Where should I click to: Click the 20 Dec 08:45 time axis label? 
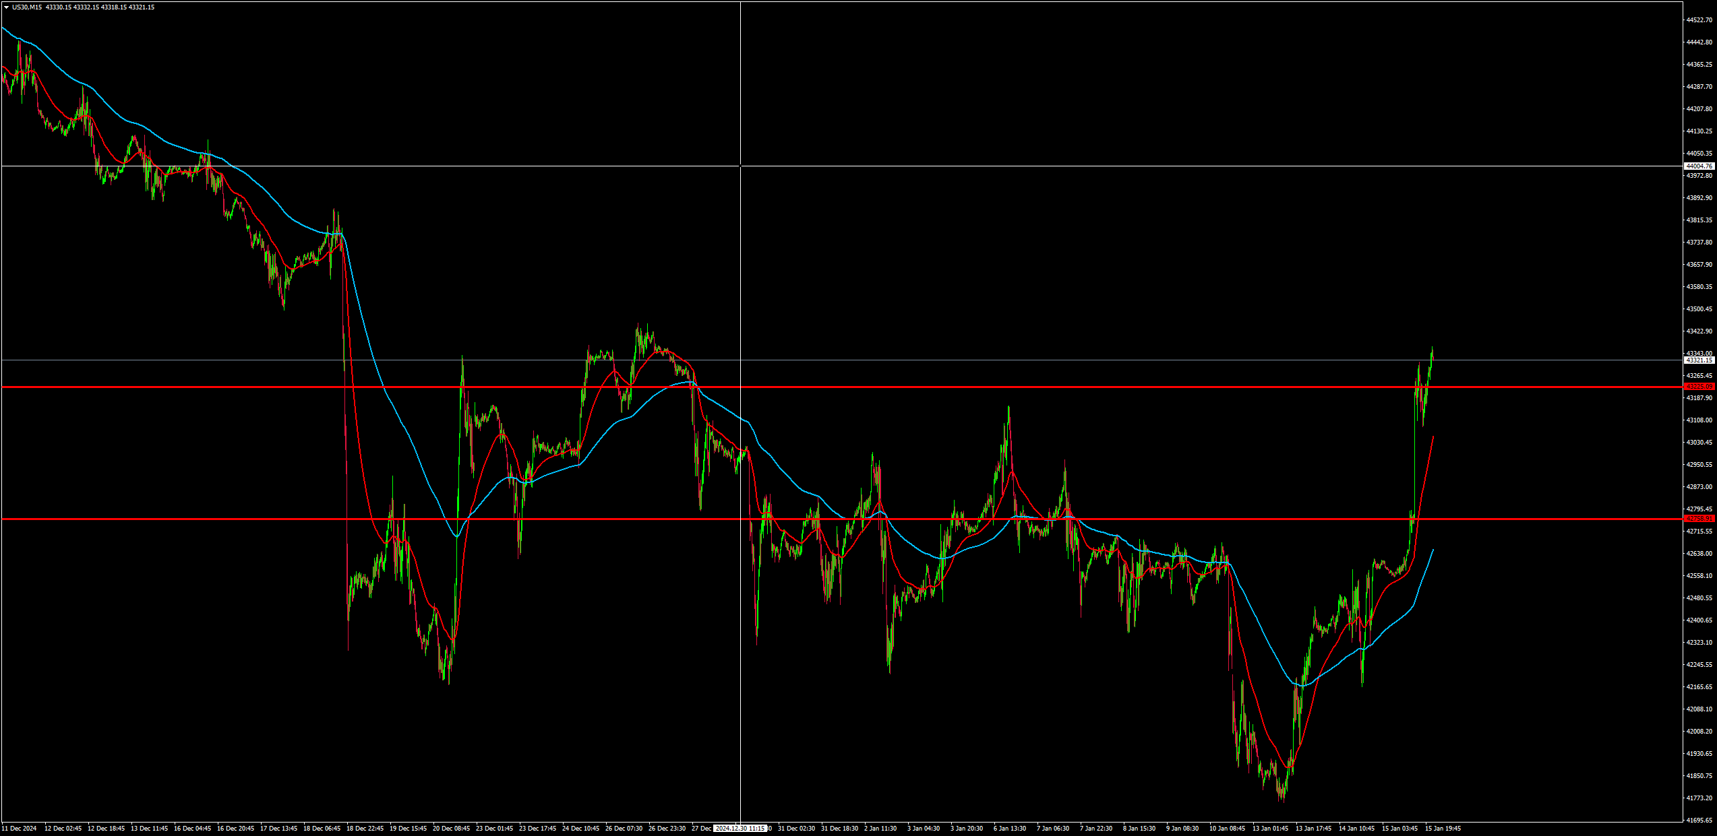point(451,829)
